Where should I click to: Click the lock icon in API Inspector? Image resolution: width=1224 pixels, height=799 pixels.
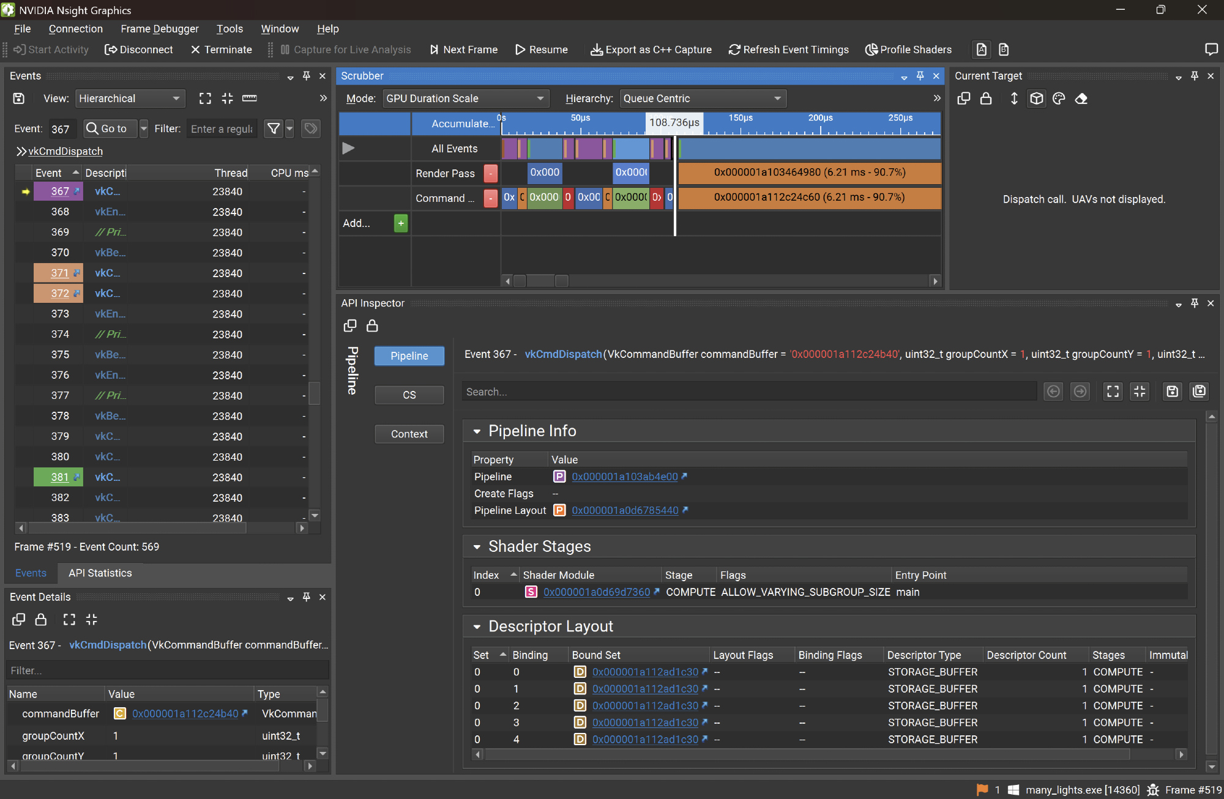[x=372, y=326]
